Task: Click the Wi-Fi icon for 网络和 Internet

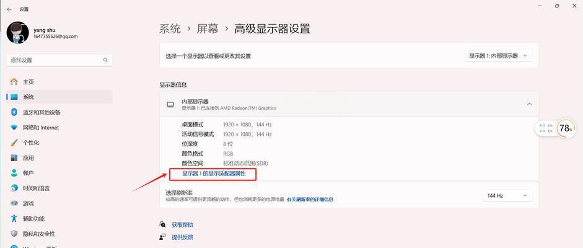Action: (x=14, y=128)
